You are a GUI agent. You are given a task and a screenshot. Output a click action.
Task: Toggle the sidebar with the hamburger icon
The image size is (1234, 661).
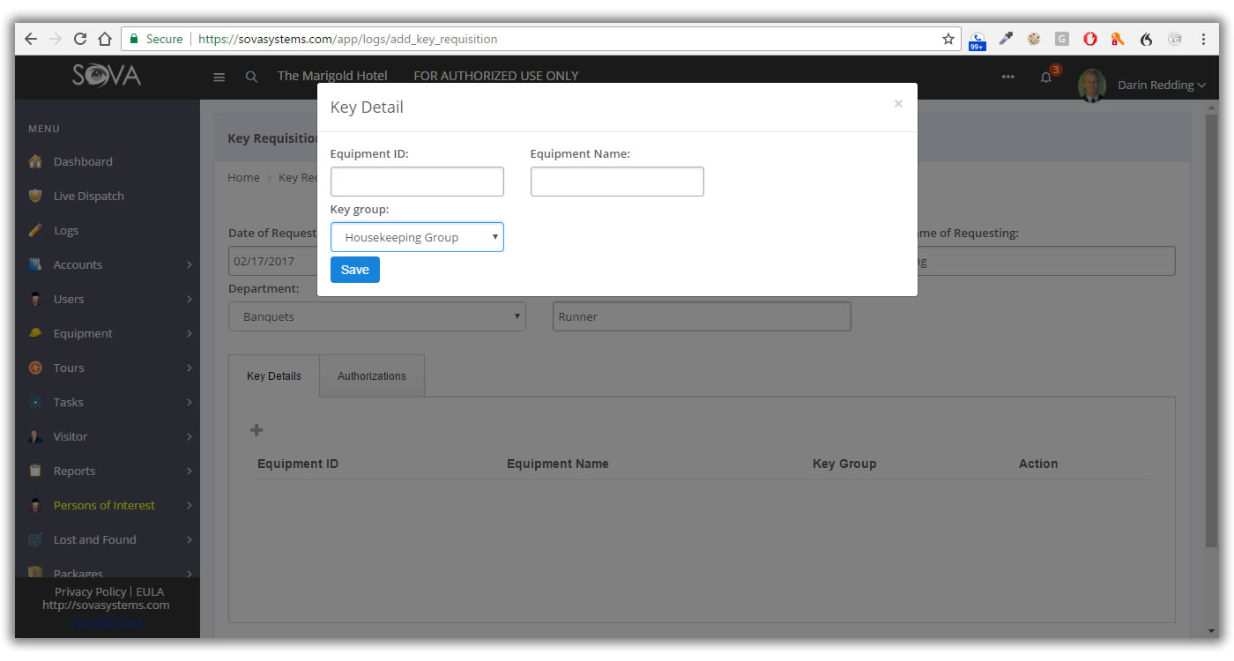pos(219,77)
